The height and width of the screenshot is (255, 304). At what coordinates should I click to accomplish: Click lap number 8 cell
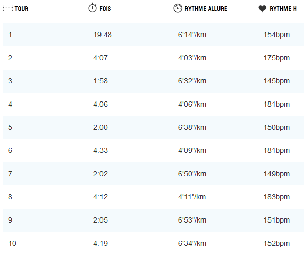[10, 197]
